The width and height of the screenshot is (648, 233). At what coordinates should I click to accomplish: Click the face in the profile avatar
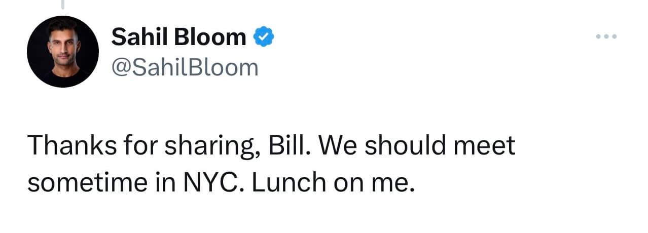click(63, 44)
